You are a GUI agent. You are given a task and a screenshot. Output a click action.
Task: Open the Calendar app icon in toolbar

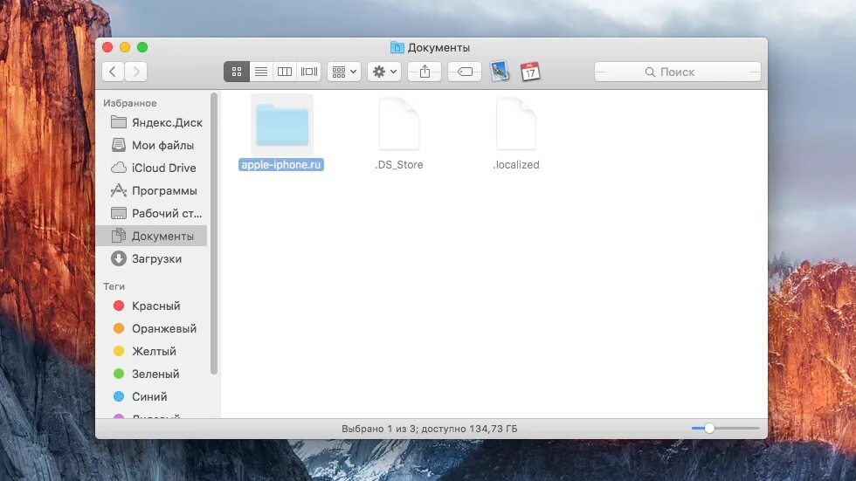(530, 72)
